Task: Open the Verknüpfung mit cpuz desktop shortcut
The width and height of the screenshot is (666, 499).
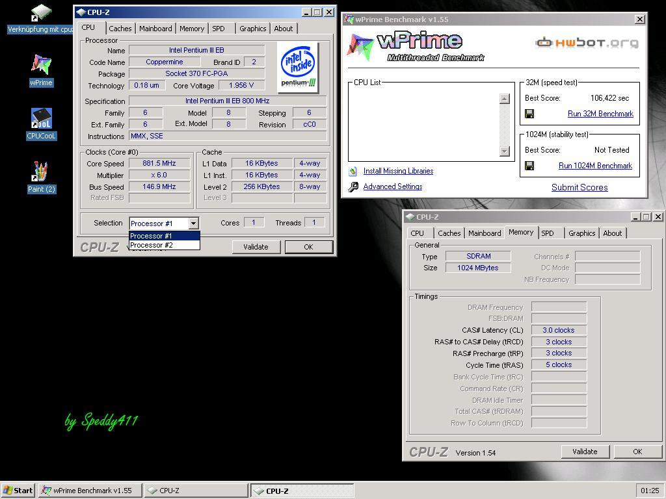Action: click(x=41, y=13)
